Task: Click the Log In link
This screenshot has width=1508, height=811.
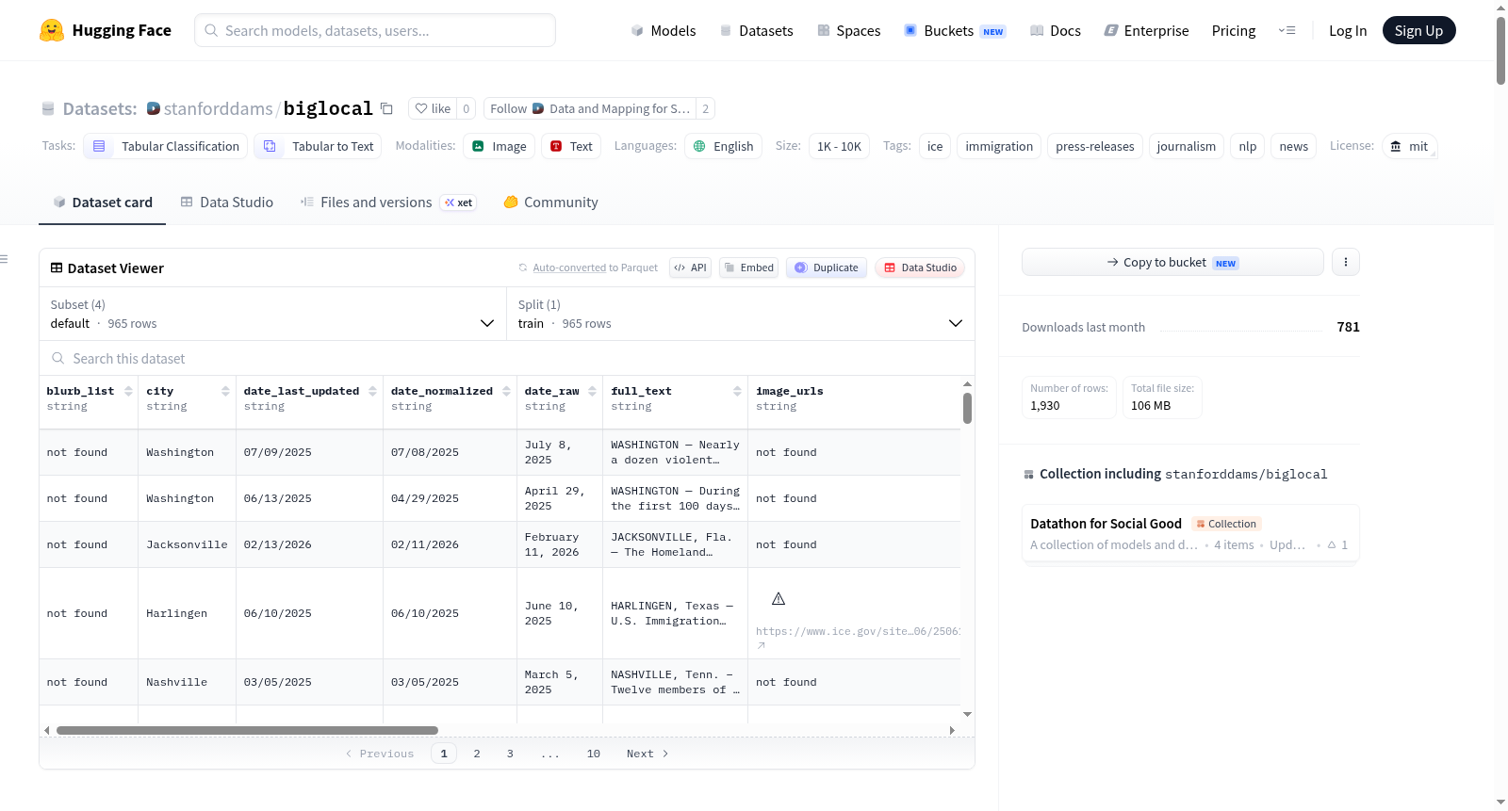Action: tap(1348, 30)
